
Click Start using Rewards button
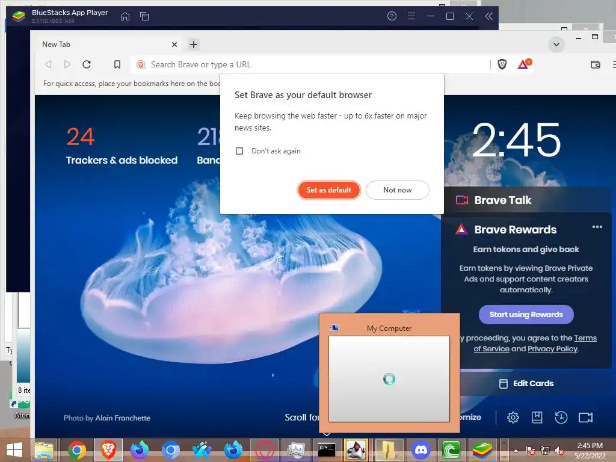[x=526, y=314]
